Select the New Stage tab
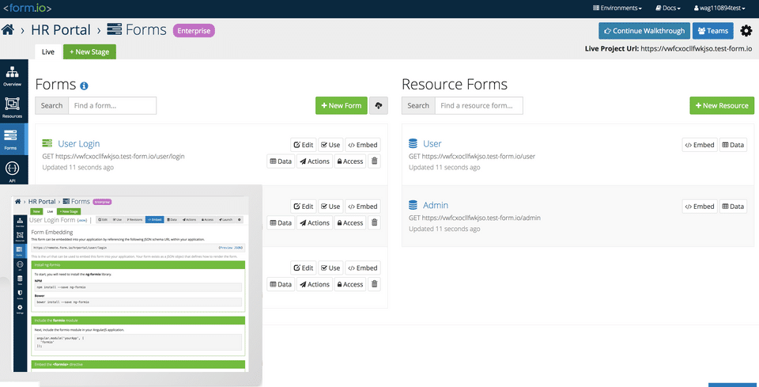Image resolution: width=759 pixels, height=387 pixels. pos(89,51)
